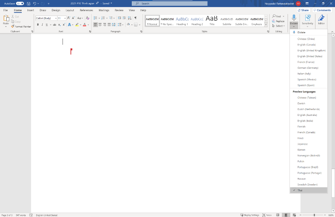Choose Japanese from the language list
The height and width of the screenshot is (217, 335).
pyautogui.click(x=303, y=144)
